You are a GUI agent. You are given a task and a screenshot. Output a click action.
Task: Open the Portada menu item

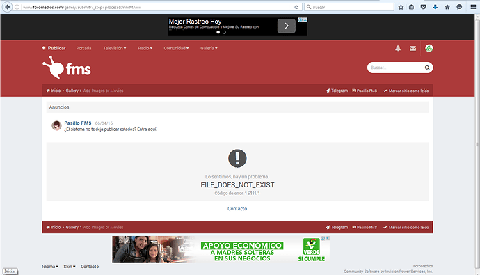click(x=83, y=48)
